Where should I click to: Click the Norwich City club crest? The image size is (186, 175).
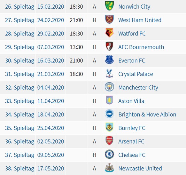point(109,6)
